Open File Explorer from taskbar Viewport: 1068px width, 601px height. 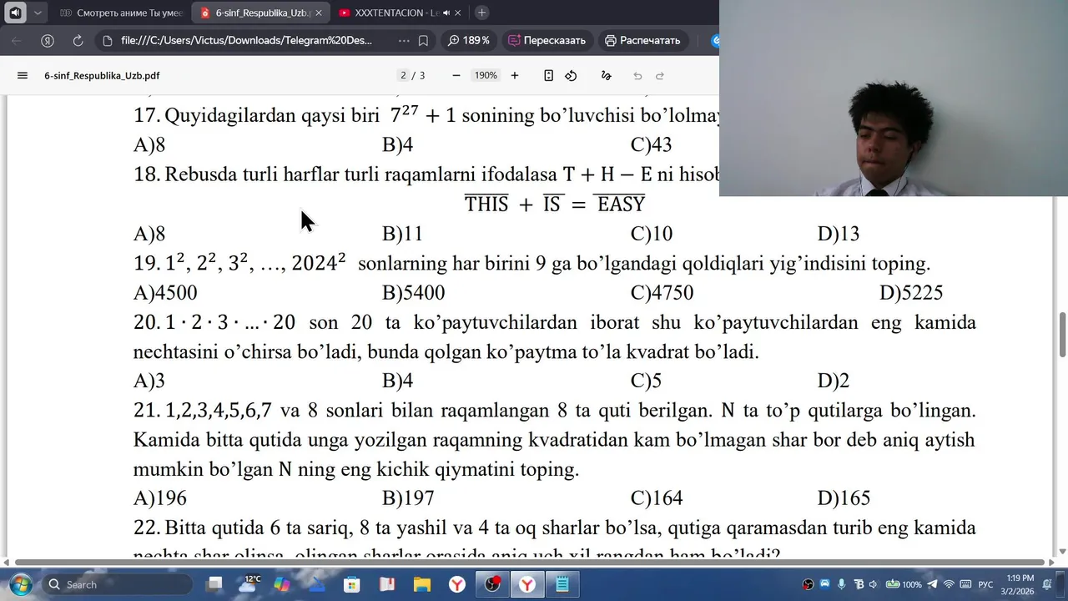421,584
